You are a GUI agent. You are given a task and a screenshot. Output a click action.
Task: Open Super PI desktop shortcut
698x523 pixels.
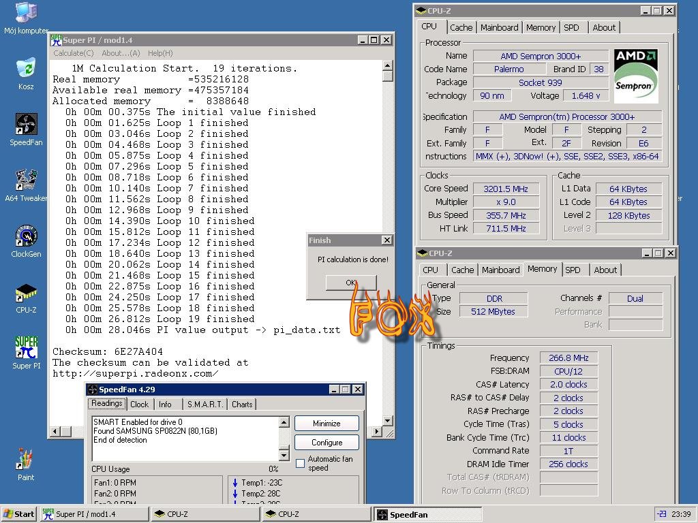point(26,353)
